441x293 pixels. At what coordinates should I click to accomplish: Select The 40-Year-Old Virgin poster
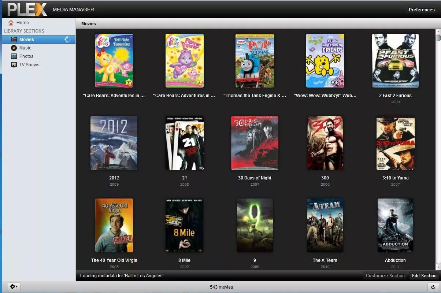point(114,225)
